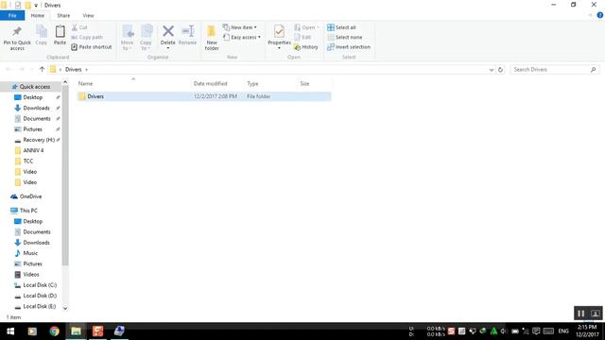Click the Properties icon

pos(279,31)
